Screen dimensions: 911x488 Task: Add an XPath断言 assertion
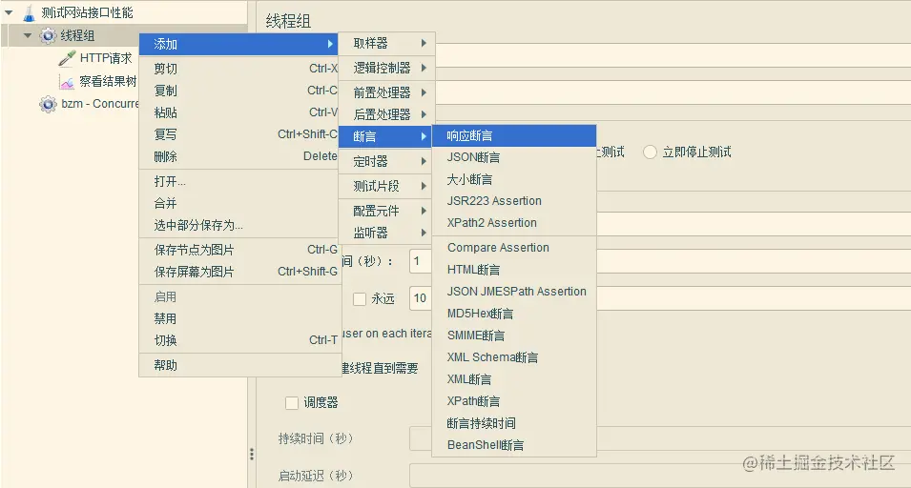coord(514,401)
